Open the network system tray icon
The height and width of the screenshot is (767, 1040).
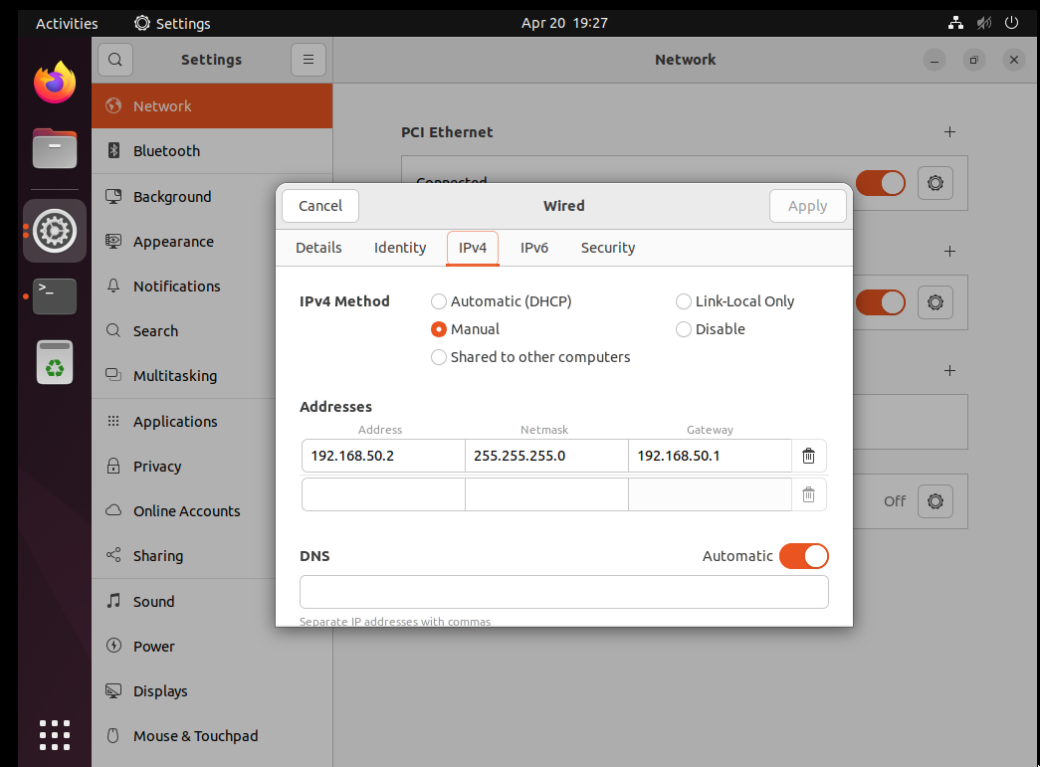click(955, 23)
